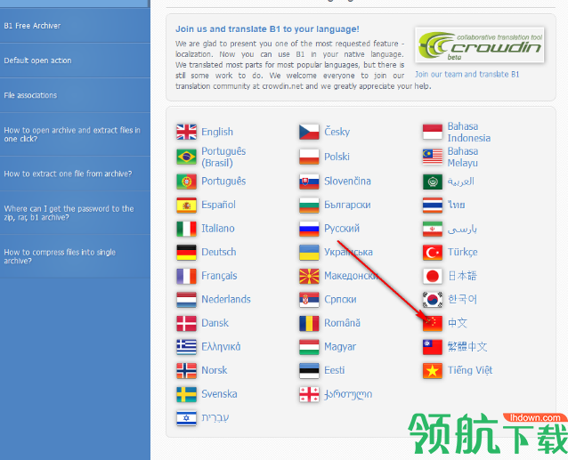Open 'How to compress files into single archive?'

tap(75, 256)
